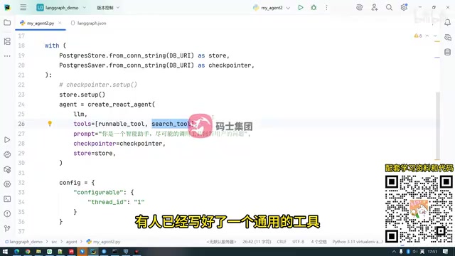Viewport: 455px width, 256px height.
Task: Show hidden system tray icons chevron
Action: point(394,252)
